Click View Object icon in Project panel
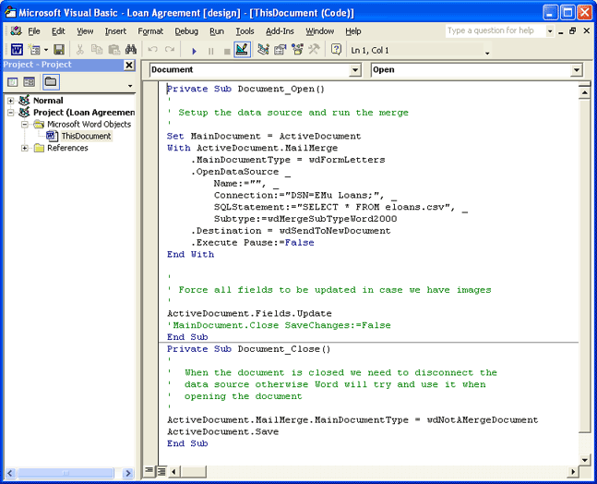The width and height of the screenshot is (597, 484). (x=30, y=82)
